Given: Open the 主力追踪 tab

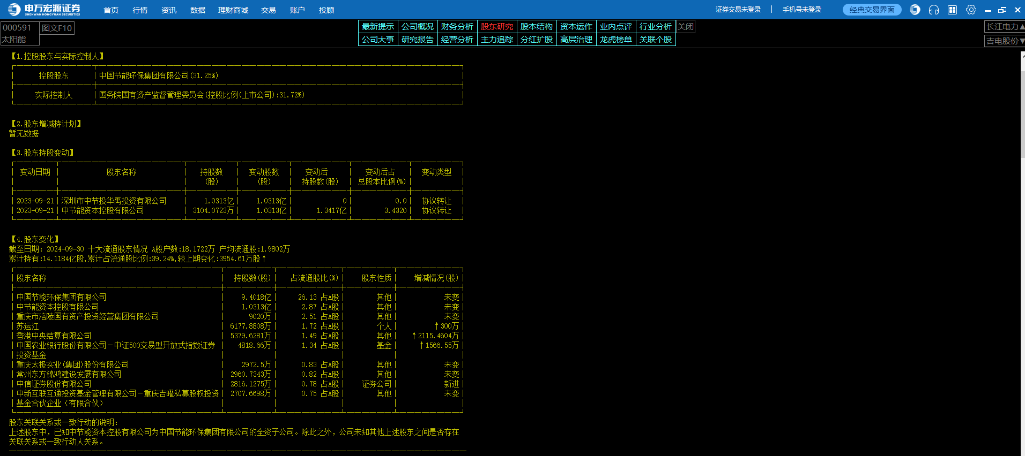Looking at the screenshot, I should tap(497, 39).
